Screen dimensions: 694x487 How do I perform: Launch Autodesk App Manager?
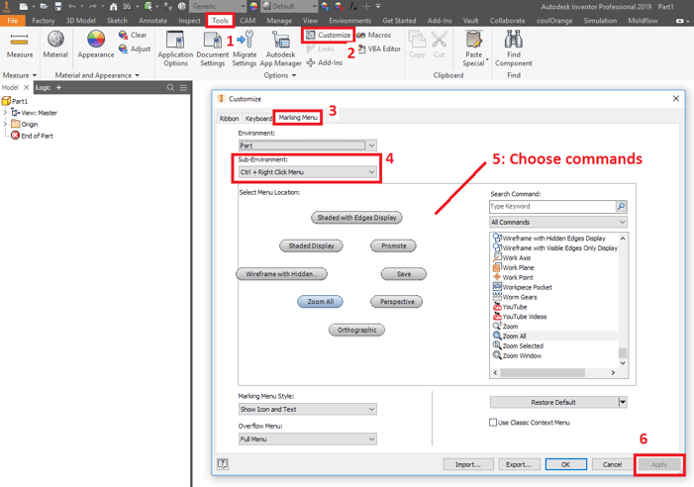point(280,49)
